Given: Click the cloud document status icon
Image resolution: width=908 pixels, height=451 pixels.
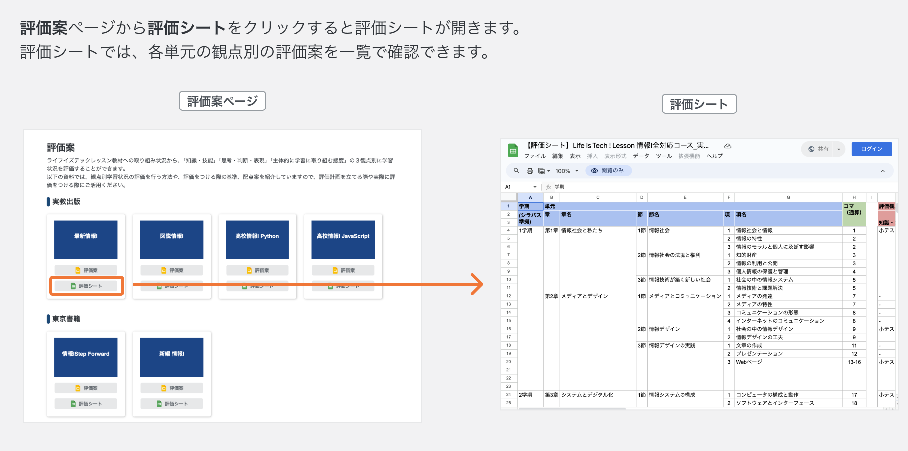Looking at the screenshot, I should 728,146.
